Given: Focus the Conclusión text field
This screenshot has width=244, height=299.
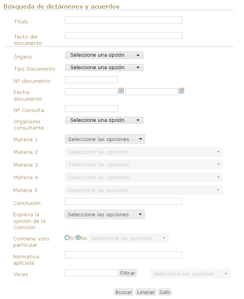Looking at the screenshot, I should [x=123, y=201].
